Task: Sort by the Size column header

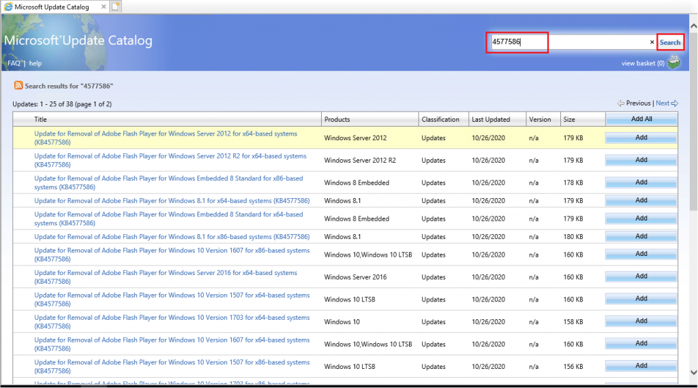Action: click(569, 119)
